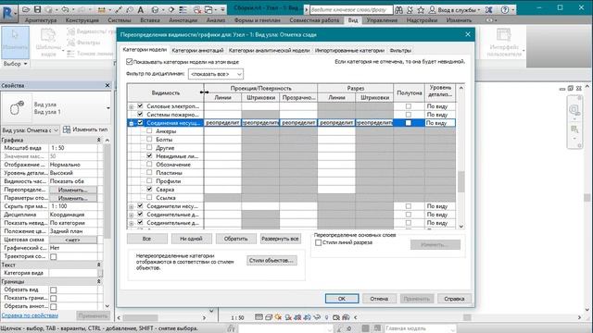Image resolution: width=593 pixels, height=333 pixels.
Task: Click the 'Развернуть все' button
Action: tap(280, 239)
